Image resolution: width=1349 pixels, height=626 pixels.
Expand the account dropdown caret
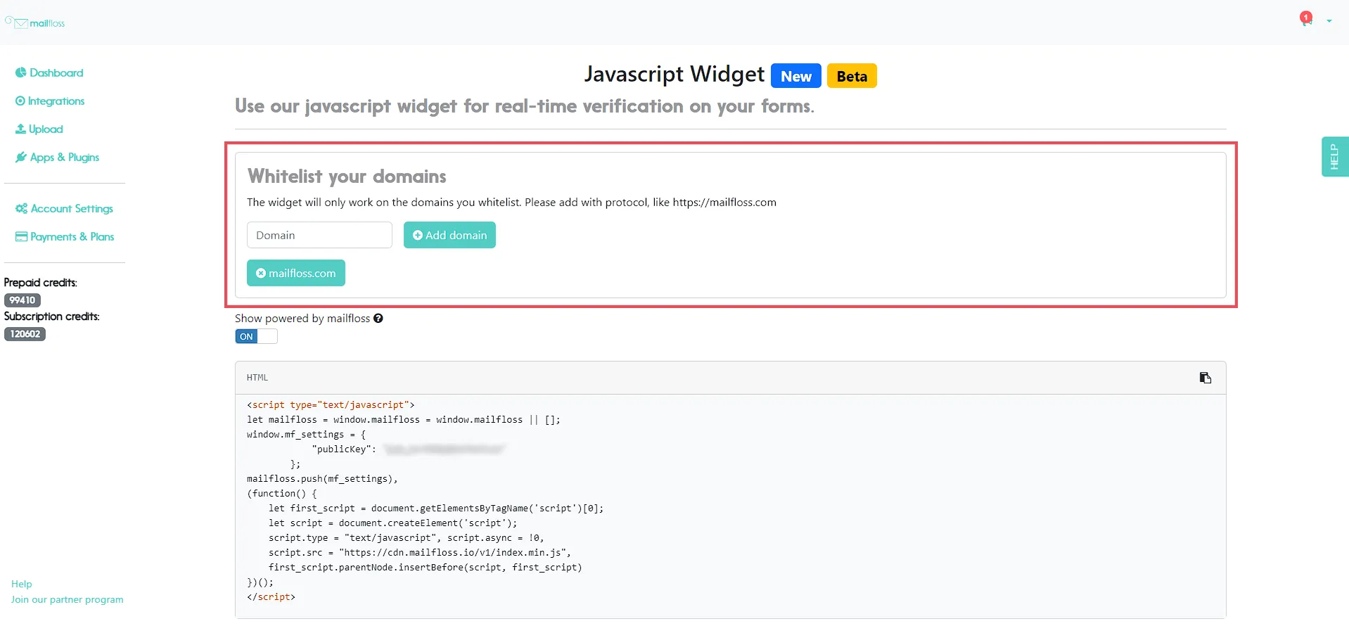pos(1329,21)
